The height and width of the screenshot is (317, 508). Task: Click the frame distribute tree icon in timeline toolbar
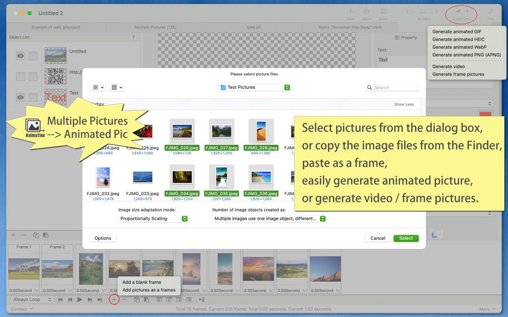tap(202, 300)
